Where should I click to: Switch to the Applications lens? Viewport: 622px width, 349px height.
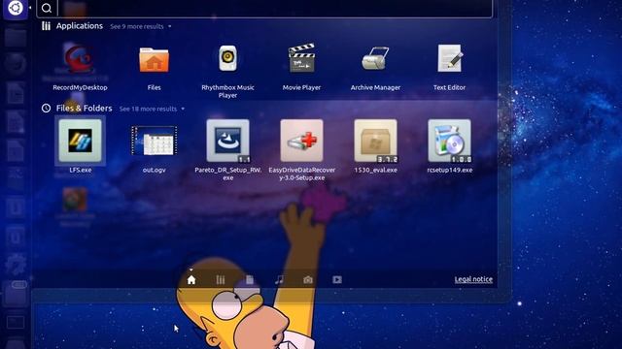click(221, 280)
